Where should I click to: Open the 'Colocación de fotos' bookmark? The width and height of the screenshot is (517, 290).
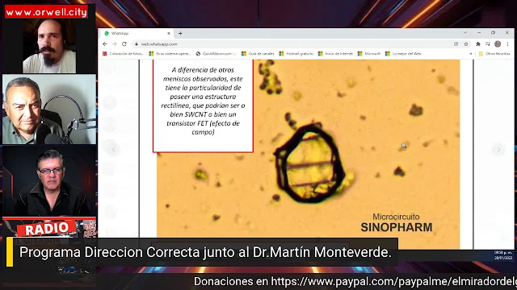tap(124, 54)
